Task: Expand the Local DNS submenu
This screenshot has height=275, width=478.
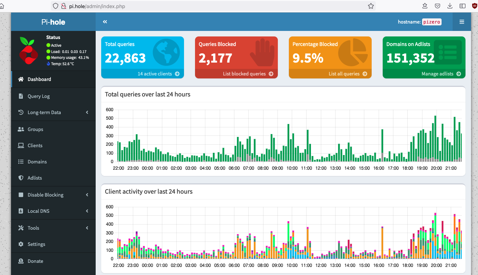Action: point(53,211)
